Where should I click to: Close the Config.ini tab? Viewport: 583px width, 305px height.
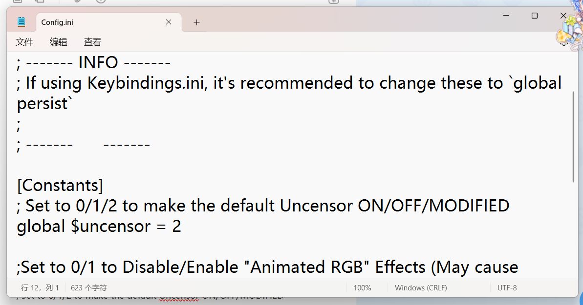point(169,22)
